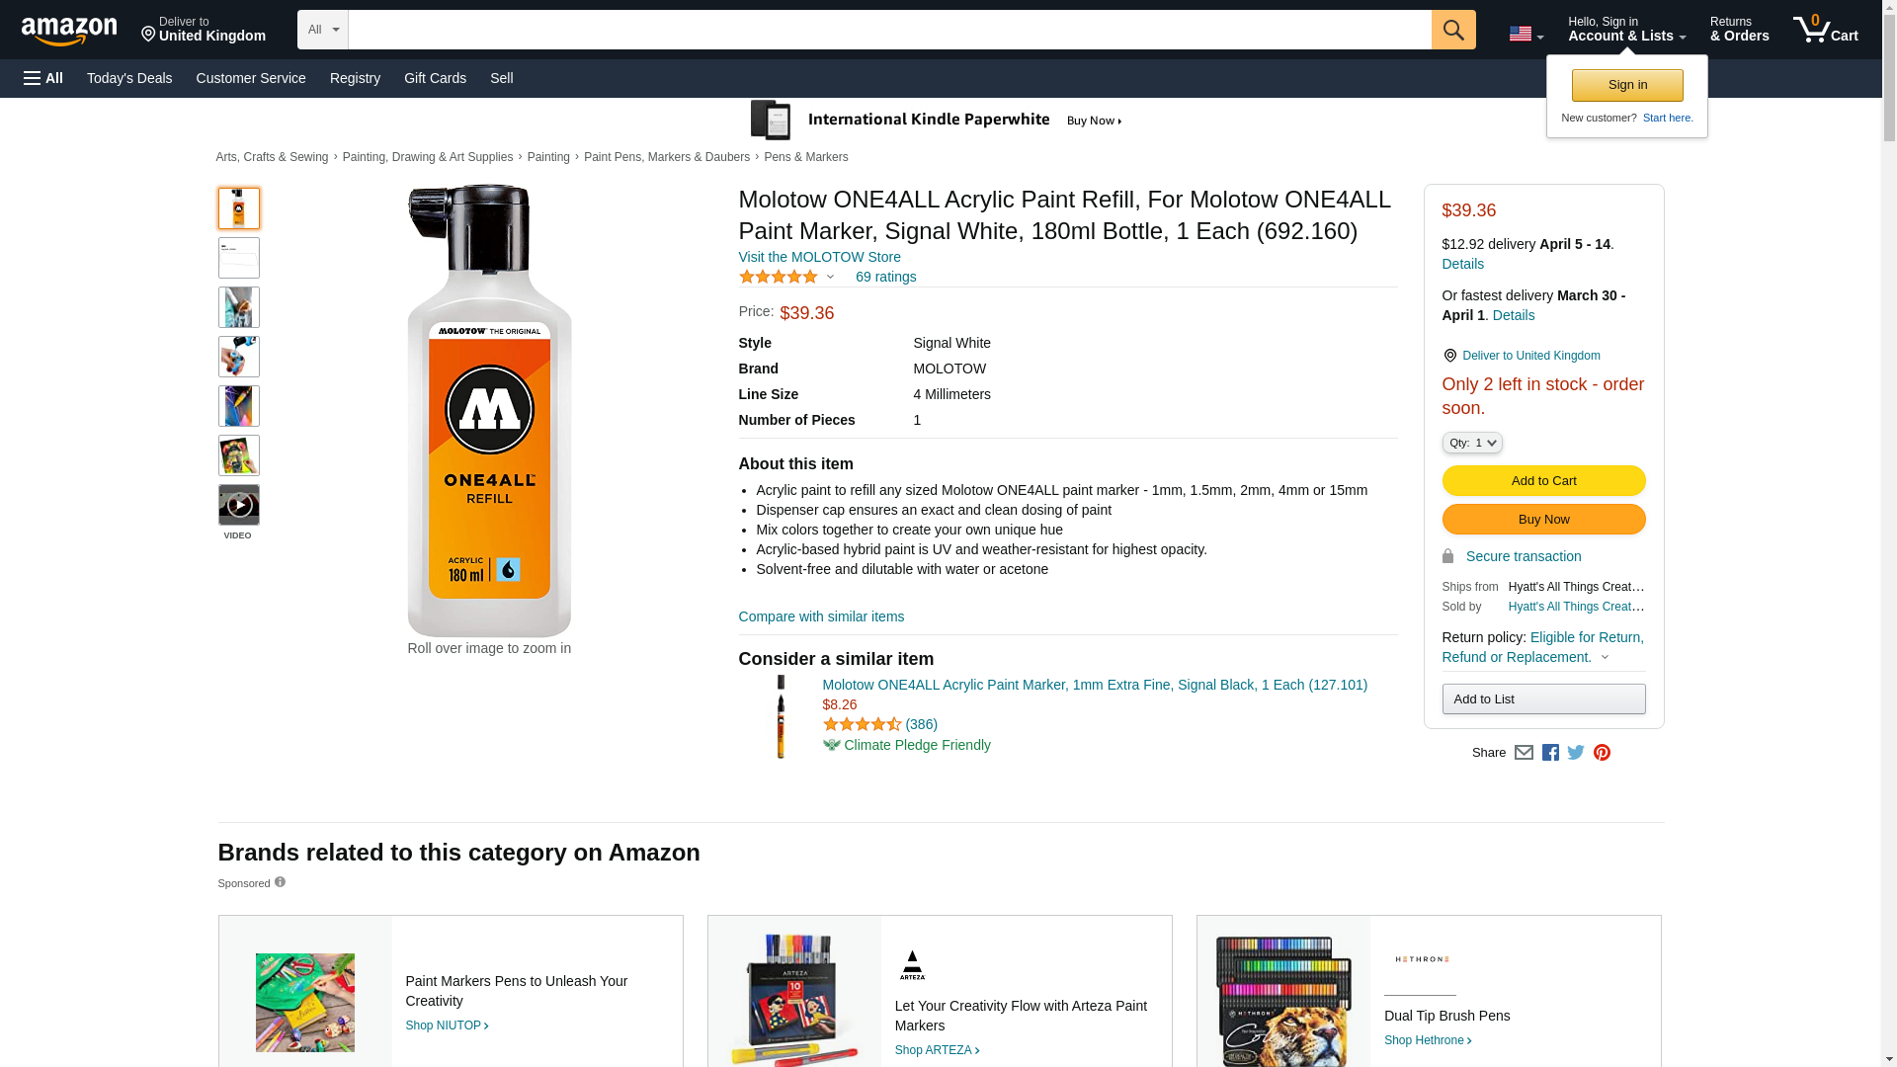The width and height of the screenshot is (1897, 1067).
Task: Expand the search category All dropdown
Action: pos(322,30)
